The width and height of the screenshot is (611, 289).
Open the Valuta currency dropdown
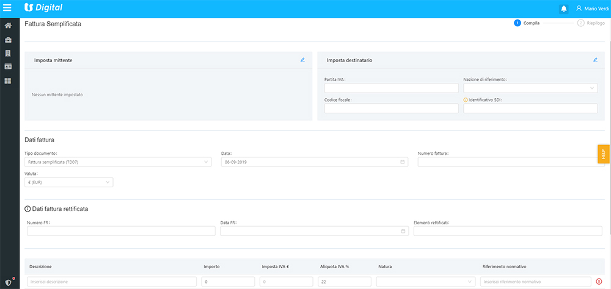tap(68, 182)
